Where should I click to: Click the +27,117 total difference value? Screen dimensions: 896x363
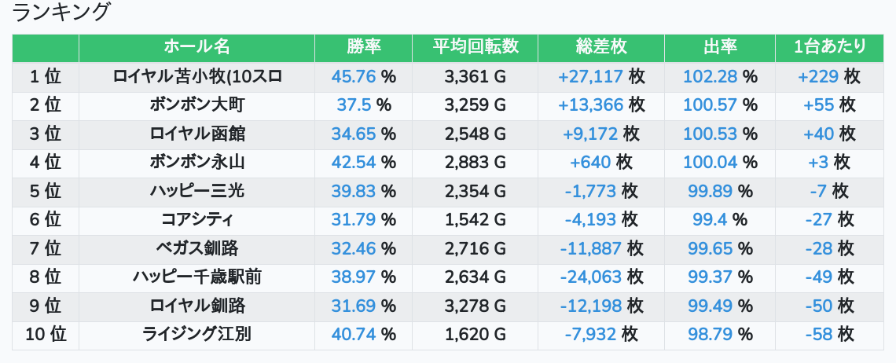pyautogui.click(x=590, y=77)
